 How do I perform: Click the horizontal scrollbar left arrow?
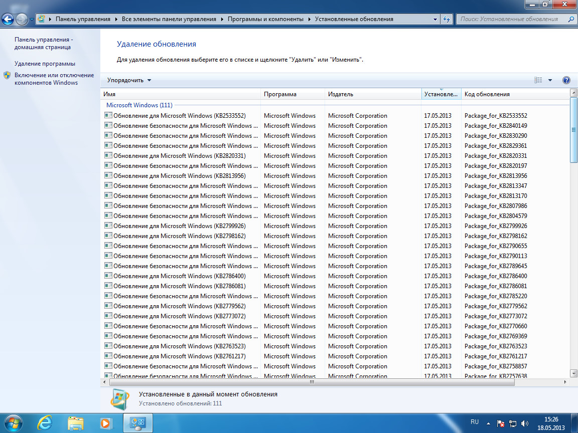pyautogui.click(x=104, y=382)
